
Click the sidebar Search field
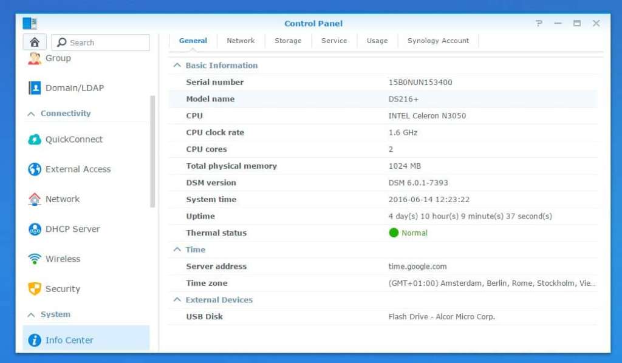point(101,42)
